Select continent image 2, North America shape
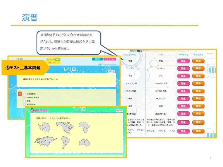 [65, 128]
